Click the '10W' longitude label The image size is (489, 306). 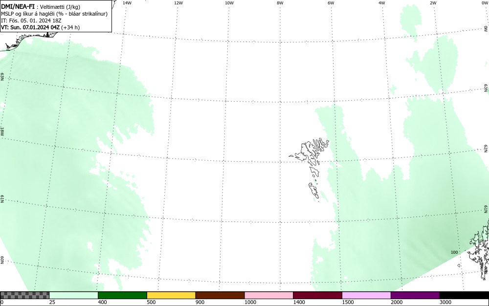pos(229,3)
